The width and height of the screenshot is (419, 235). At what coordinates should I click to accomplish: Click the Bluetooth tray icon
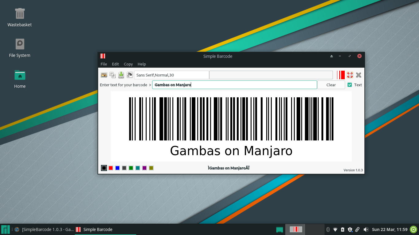tap(328, 229)
